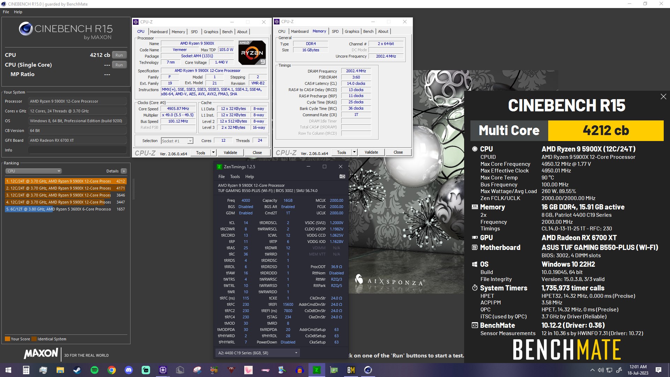Viewport: 670px width, 377px height.
Task: Open the network status tray icon
Action: 609,370
